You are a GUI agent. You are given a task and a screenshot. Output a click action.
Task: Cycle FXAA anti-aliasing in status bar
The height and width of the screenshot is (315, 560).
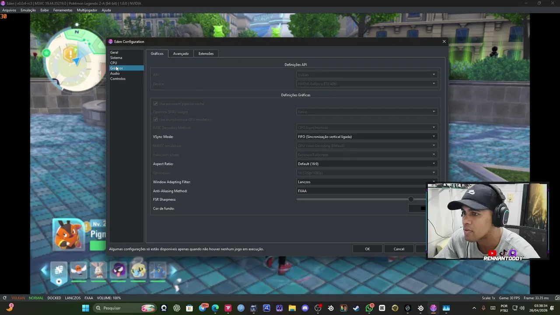pyautogui.click(x=89, y=298)
